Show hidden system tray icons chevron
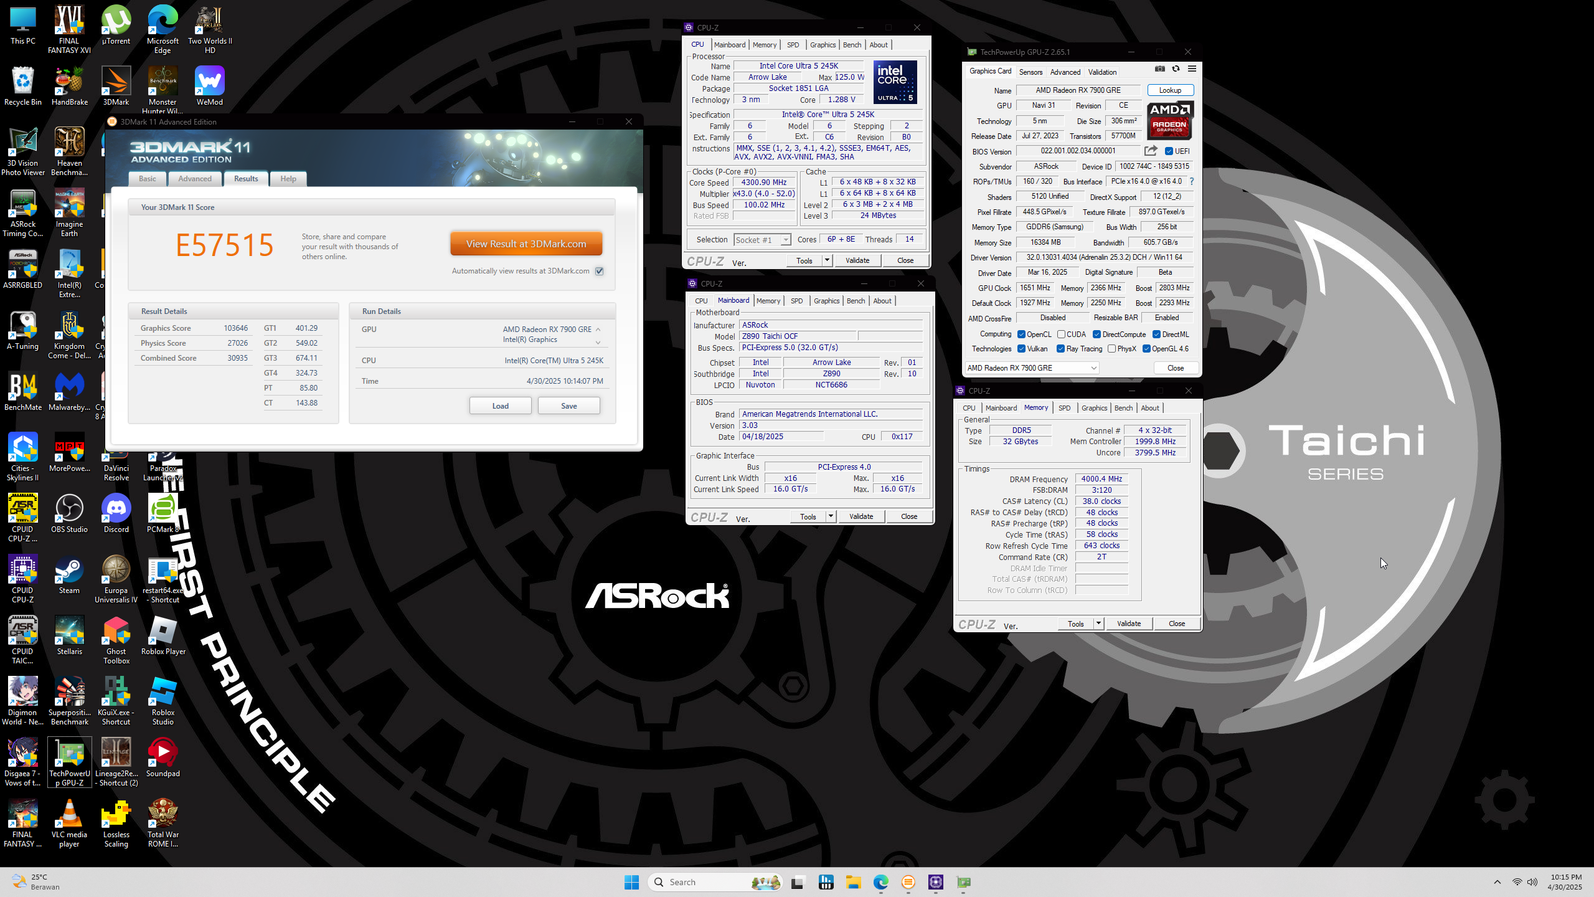Viewport: 1594px width, 897px height. tap(1497, 882)
